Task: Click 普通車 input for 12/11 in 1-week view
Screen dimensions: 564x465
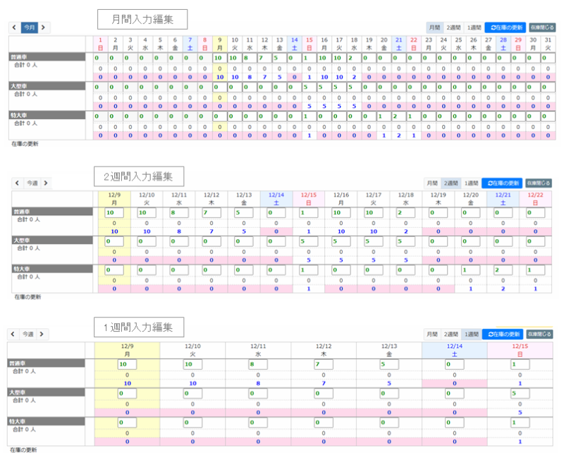Action: (257, 364)
